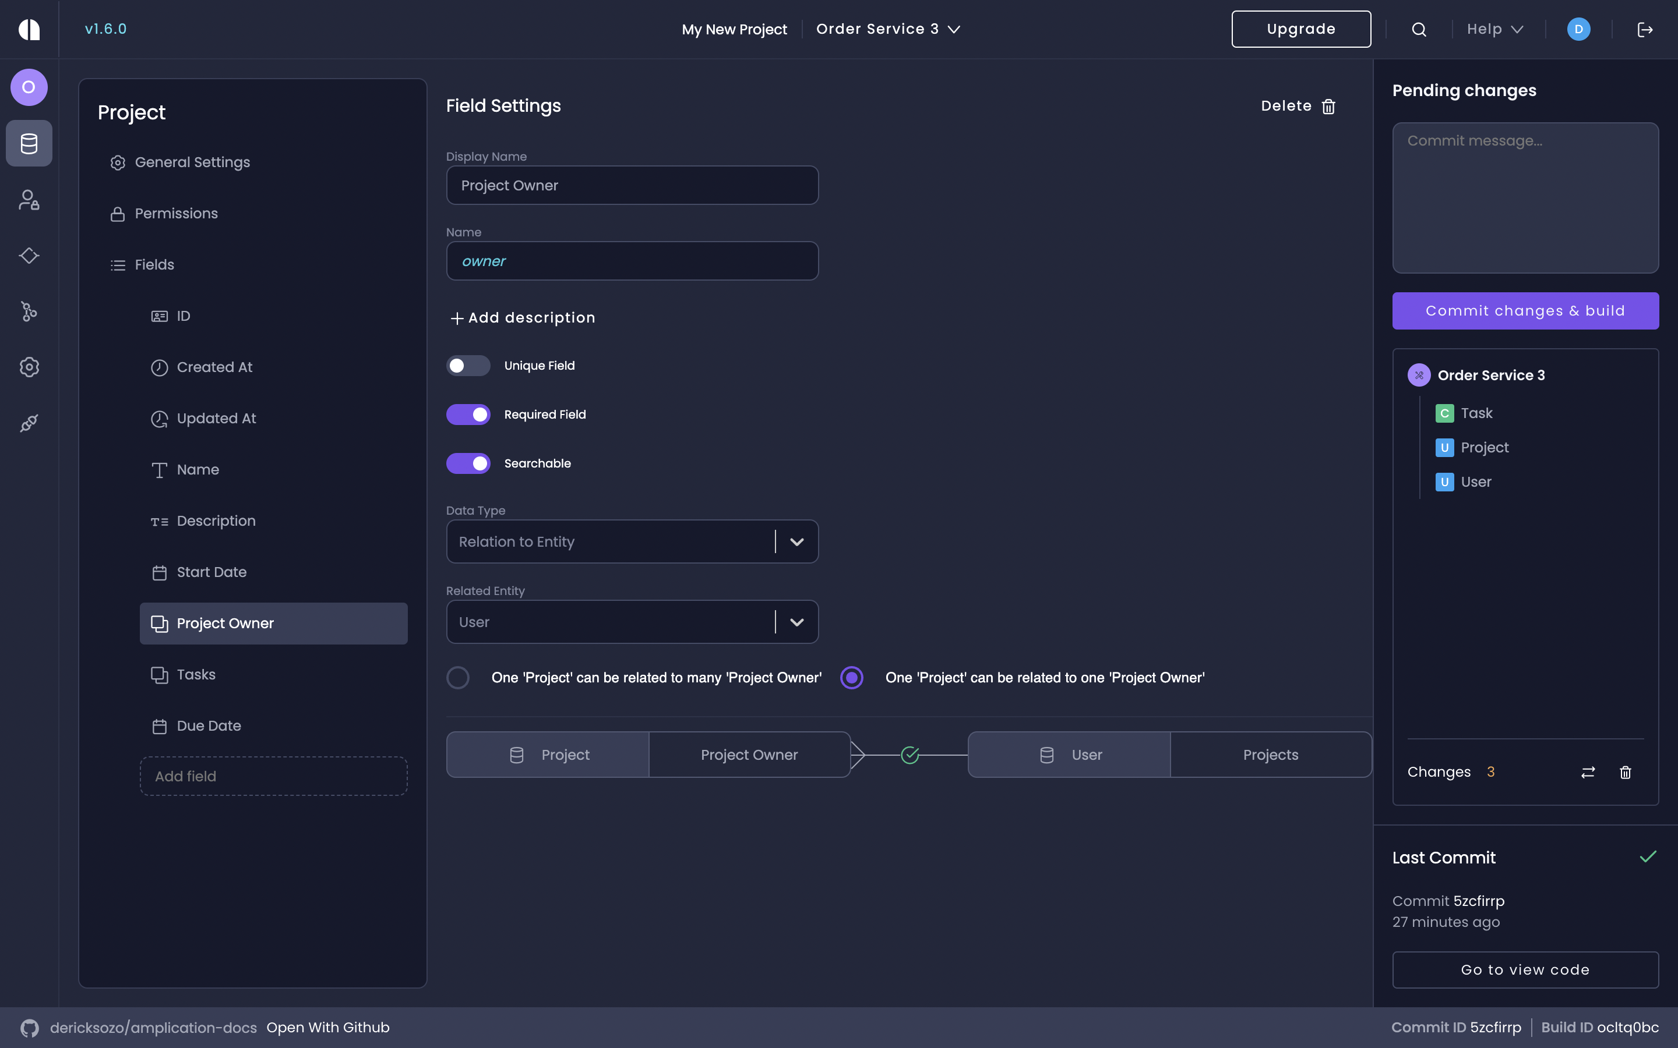Click the logout icon in the top bar
This screenshot has width=1678, height=1048.
(x=1645, y=29)
